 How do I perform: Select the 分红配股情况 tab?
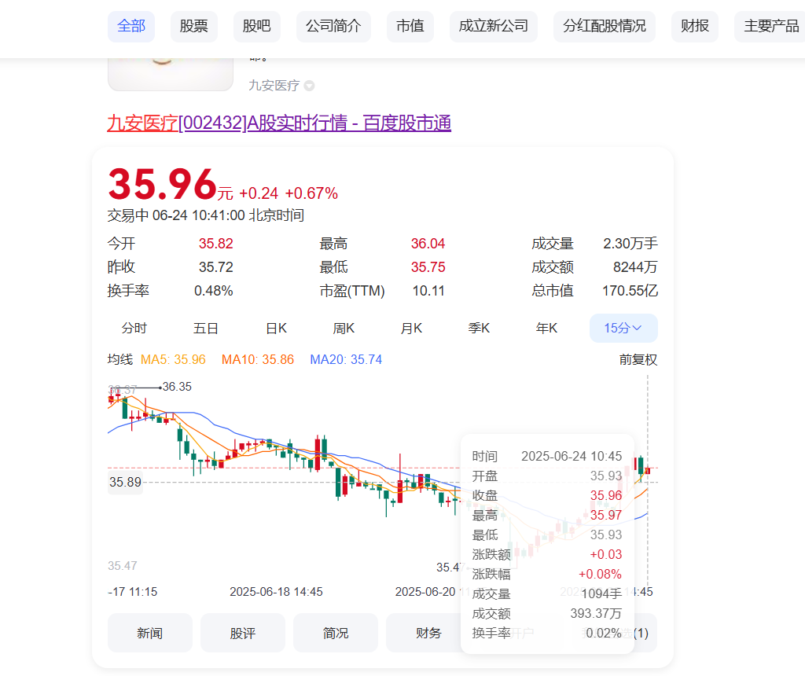click(605, 26)
